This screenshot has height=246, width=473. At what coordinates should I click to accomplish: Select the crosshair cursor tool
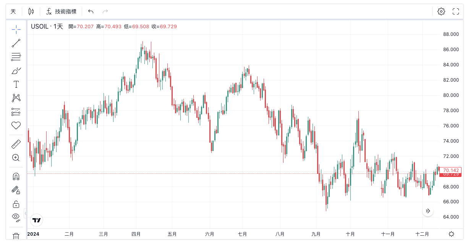coord(16,29)
